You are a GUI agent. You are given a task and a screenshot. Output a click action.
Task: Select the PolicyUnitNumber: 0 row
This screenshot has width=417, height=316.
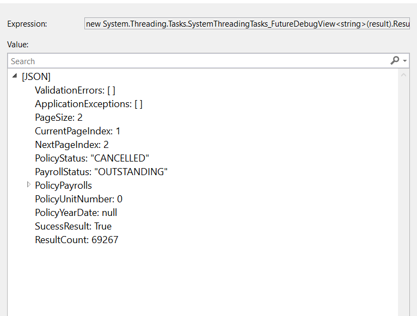tap(79, 199)
